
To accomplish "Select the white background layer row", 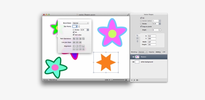I will [149, 62].
